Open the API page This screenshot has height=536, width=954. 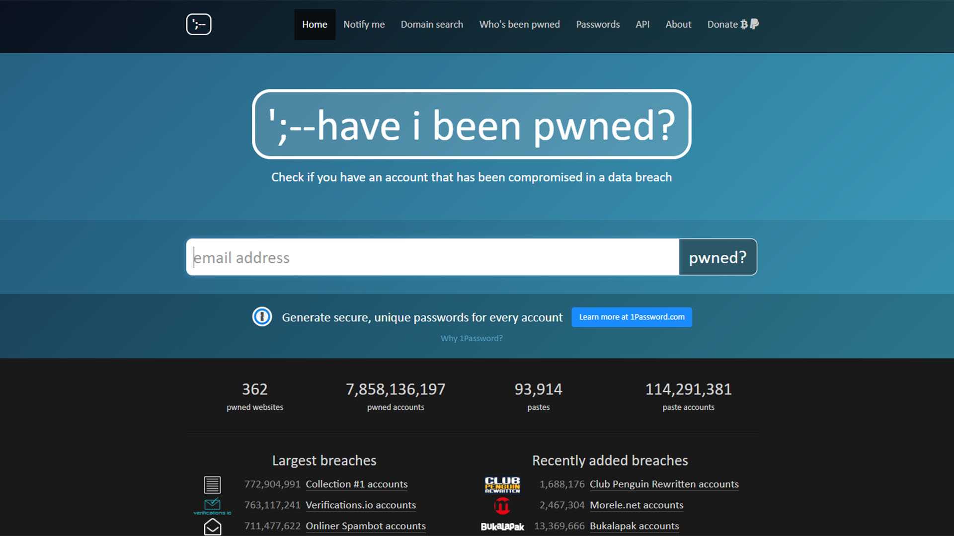[x=642, y=24]
